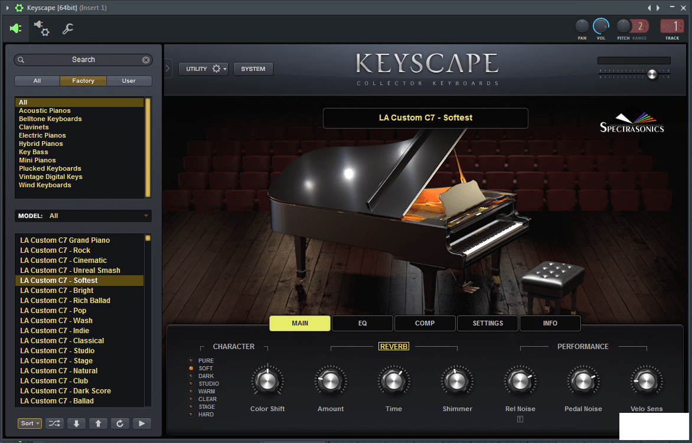Switch to the SETTINGS tab
This screenshot has width=692, height=443.
pyautogui.click(x=488, y=323)
